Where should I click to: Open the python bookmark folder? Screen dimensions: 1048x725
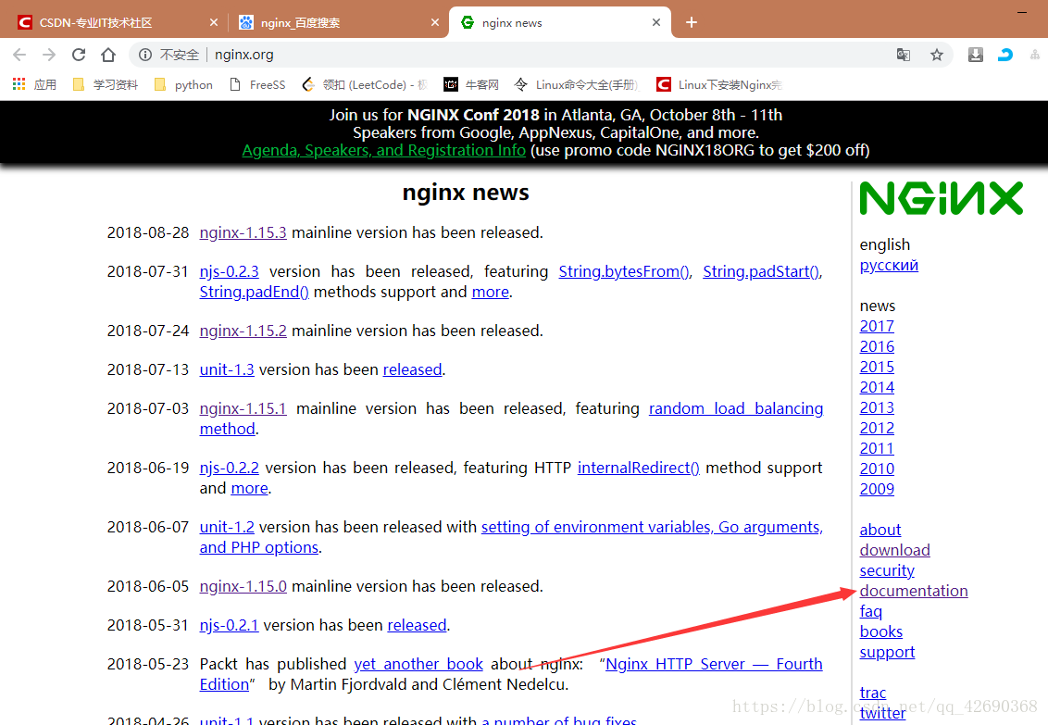[x=183, y=84]
